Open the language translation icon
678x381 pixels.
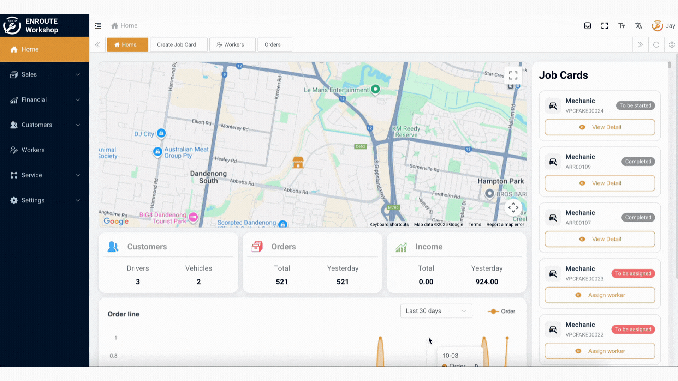click(x=638, y=26)
